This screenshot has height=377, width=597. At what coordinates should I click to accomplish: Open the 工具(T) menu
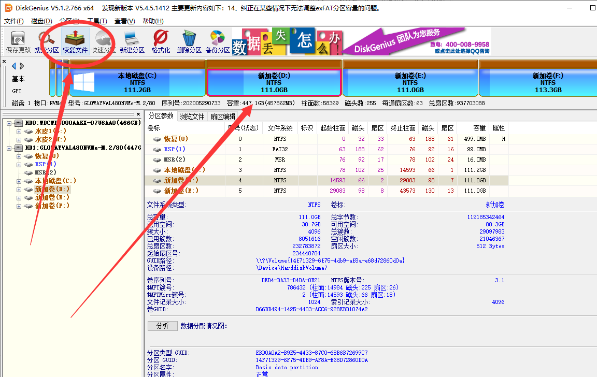pos(97,21)
